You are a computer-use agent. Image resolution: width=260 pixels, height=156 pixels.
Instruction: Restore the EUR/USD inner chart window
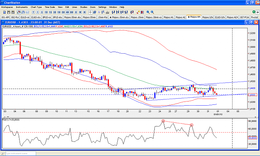252,22
